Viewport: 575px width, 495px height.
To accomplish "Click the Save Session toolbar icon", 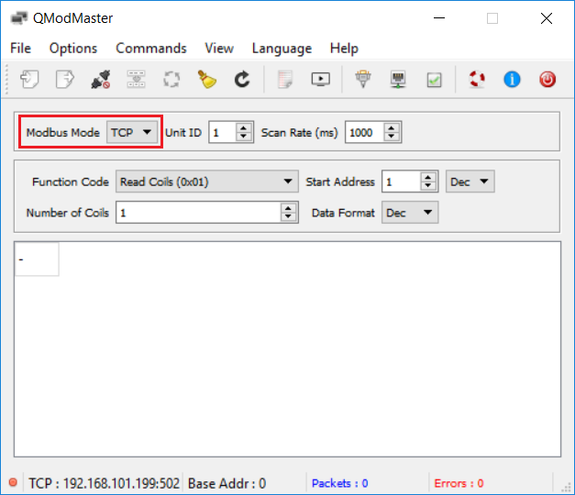I will pos(64,79).
